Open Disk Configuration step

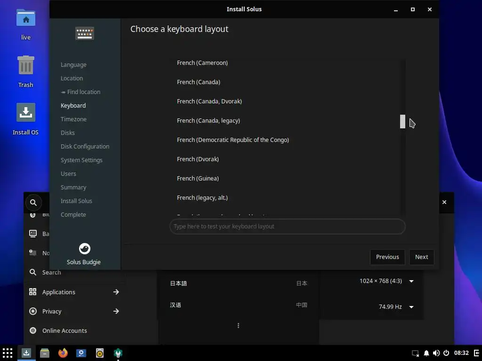click(85, 147)
